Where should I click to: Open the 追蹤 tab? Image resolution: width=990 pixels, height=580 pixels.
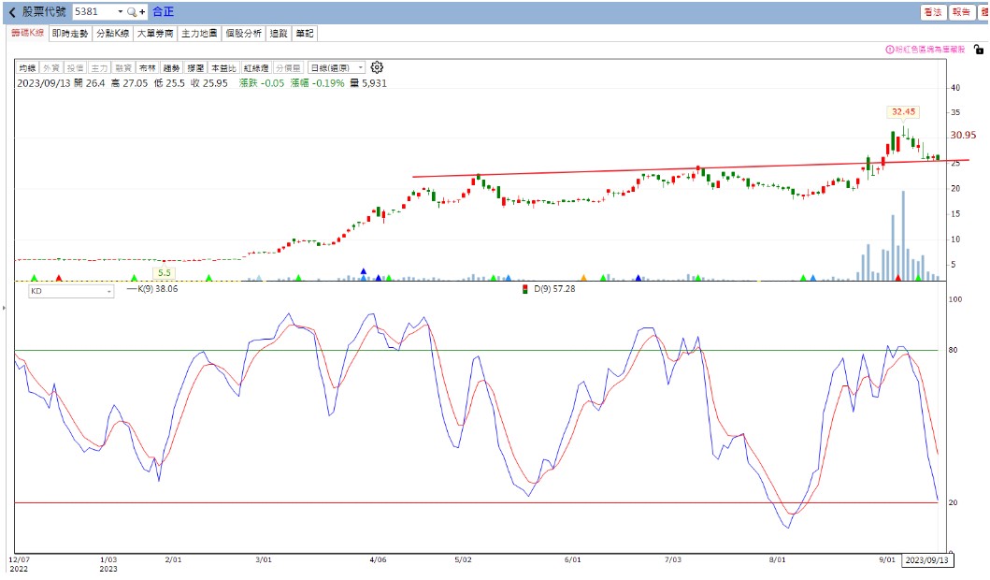click(279, 34)
